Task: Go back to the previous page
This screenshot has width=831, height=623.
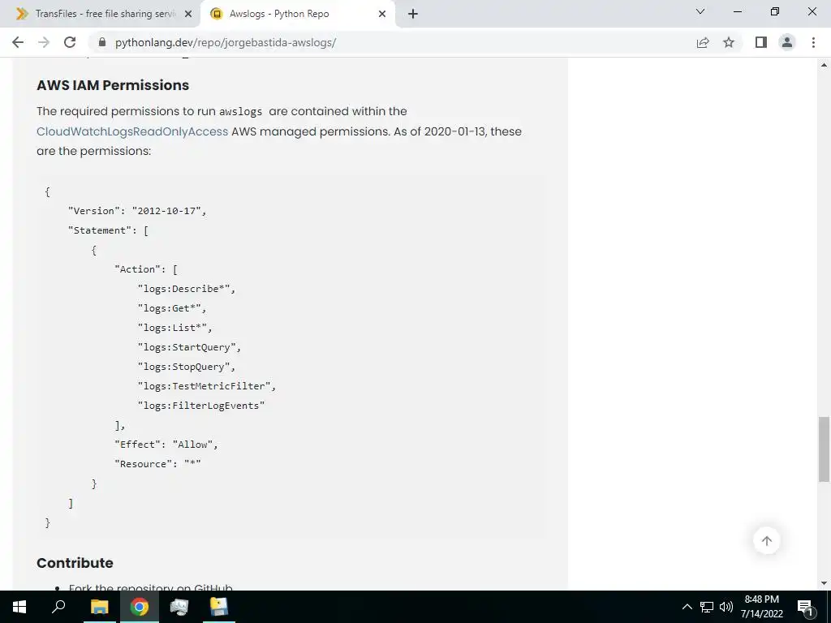Action: pyautogui.click(x=18, y=42)
